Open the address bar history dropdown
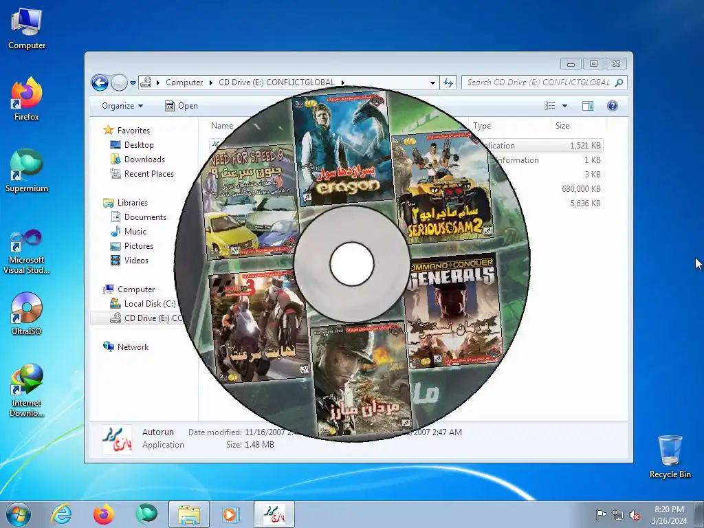The height and width of the screenshot is (528, 704). click(x=432, y=83)
